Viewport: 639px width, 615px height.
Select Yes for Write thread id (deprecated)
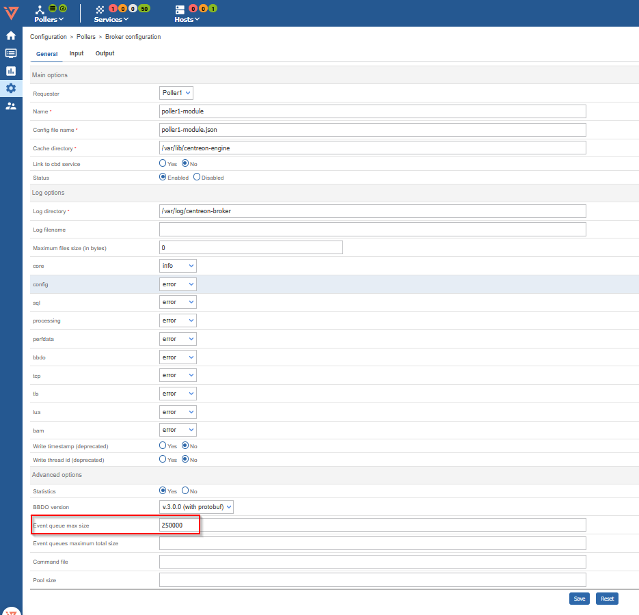tap(163, 459)
